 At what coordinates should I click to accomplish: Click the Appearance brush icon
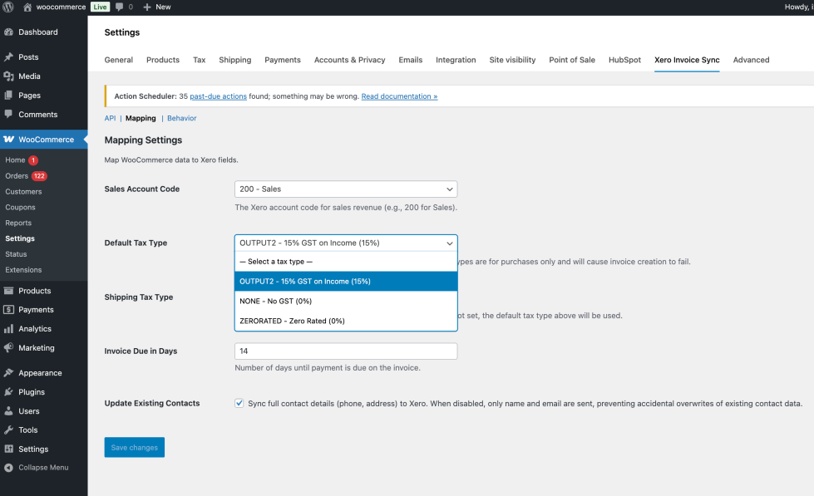pos(8,373)
